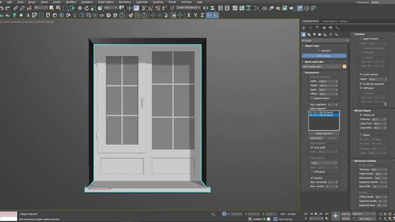Toggle the Window sill checkbox
The width and height of the screenshot is (395, 222).
coord(361,115)
